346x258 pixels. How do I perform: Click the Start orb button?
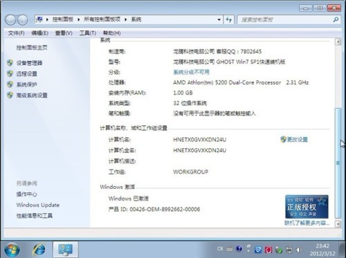point(12,250)
